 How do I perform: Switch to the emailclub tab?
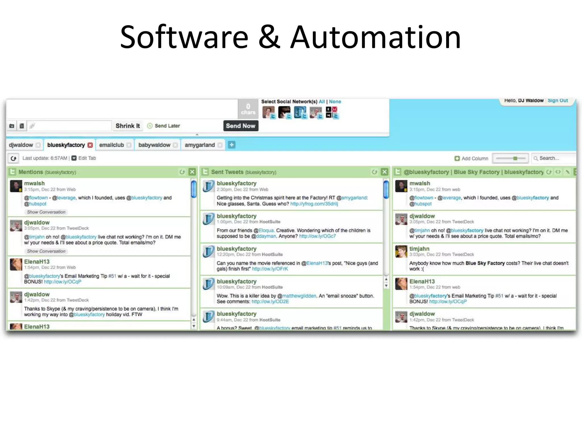111,145
